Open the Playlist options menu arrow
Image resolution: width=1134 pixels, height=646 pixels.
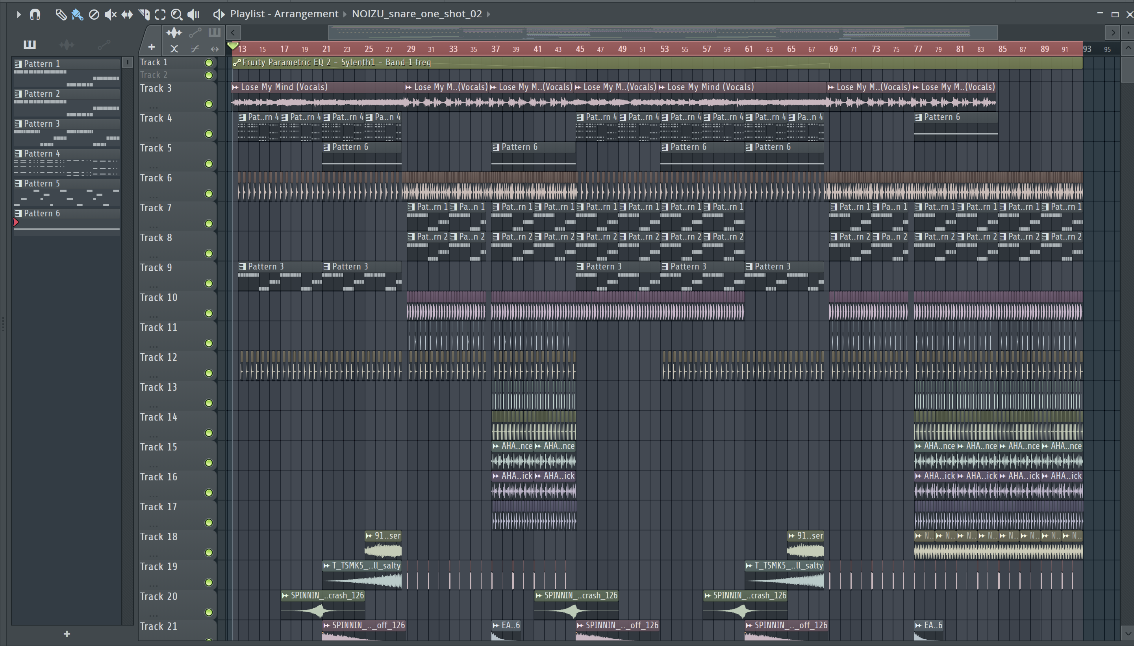(18, 15)
